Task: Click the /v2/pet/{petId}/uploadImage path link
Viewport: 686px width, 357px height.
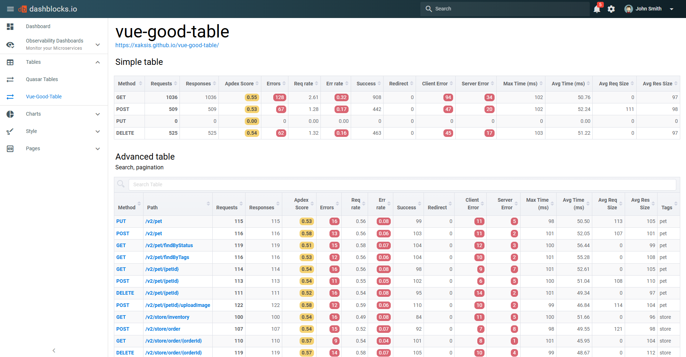Action: 178,305
